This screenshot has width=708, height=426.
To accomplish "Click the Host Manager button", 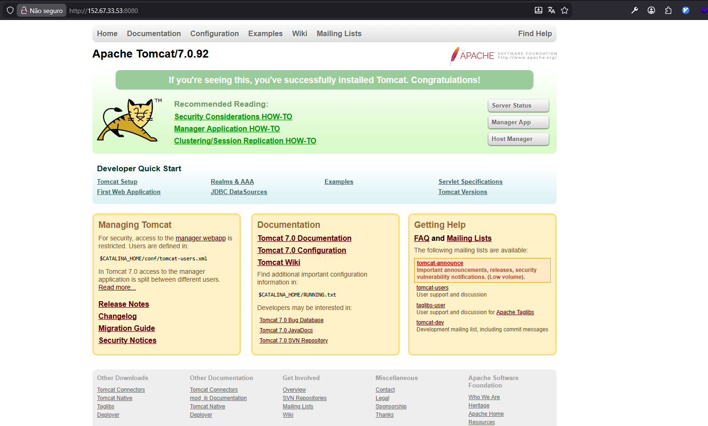I will click(x=518, y=139).
